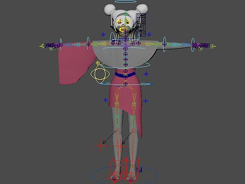Select the red box foot control beside the N shape
Viewport: 245px width, 184px height.
[x=132, y=169]
